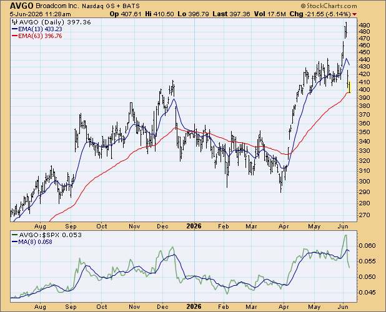Click Jun on the price chart date axis
Viewport: 386px width, 312px height.
(343, 226)
